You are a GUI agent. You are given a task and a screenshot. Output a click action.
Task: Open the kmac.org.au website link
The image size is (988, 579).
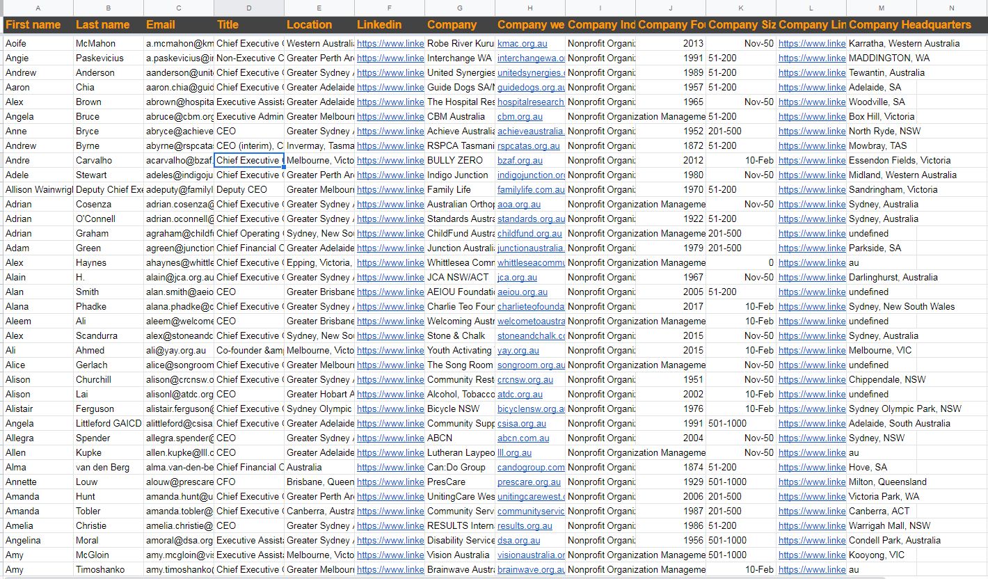point(520,43)
